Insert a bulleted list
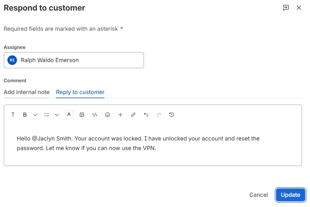 [x=47, y=115]
